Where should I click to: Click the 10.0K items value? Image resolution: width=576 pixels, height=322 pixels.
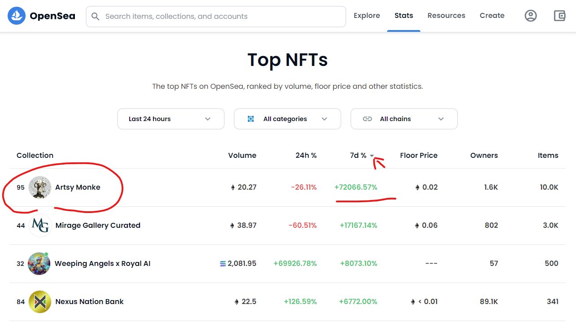point(549,187)
